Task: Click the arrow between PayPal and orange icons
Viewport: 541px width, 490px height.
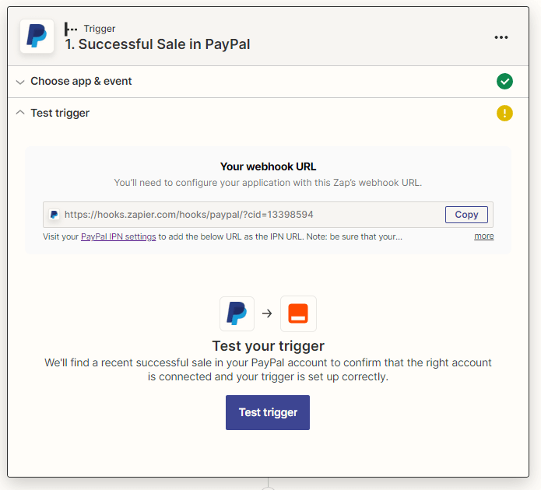Action: 267,313
